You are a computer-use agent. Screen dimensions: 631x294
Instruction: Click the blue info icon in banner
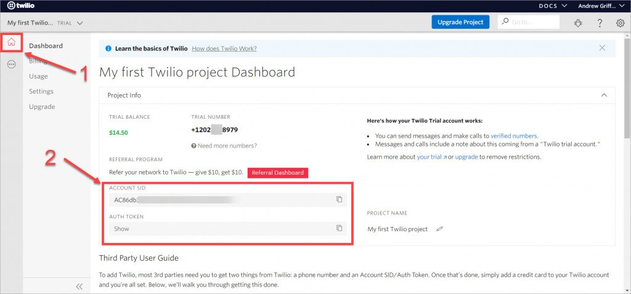click(108, 49)
